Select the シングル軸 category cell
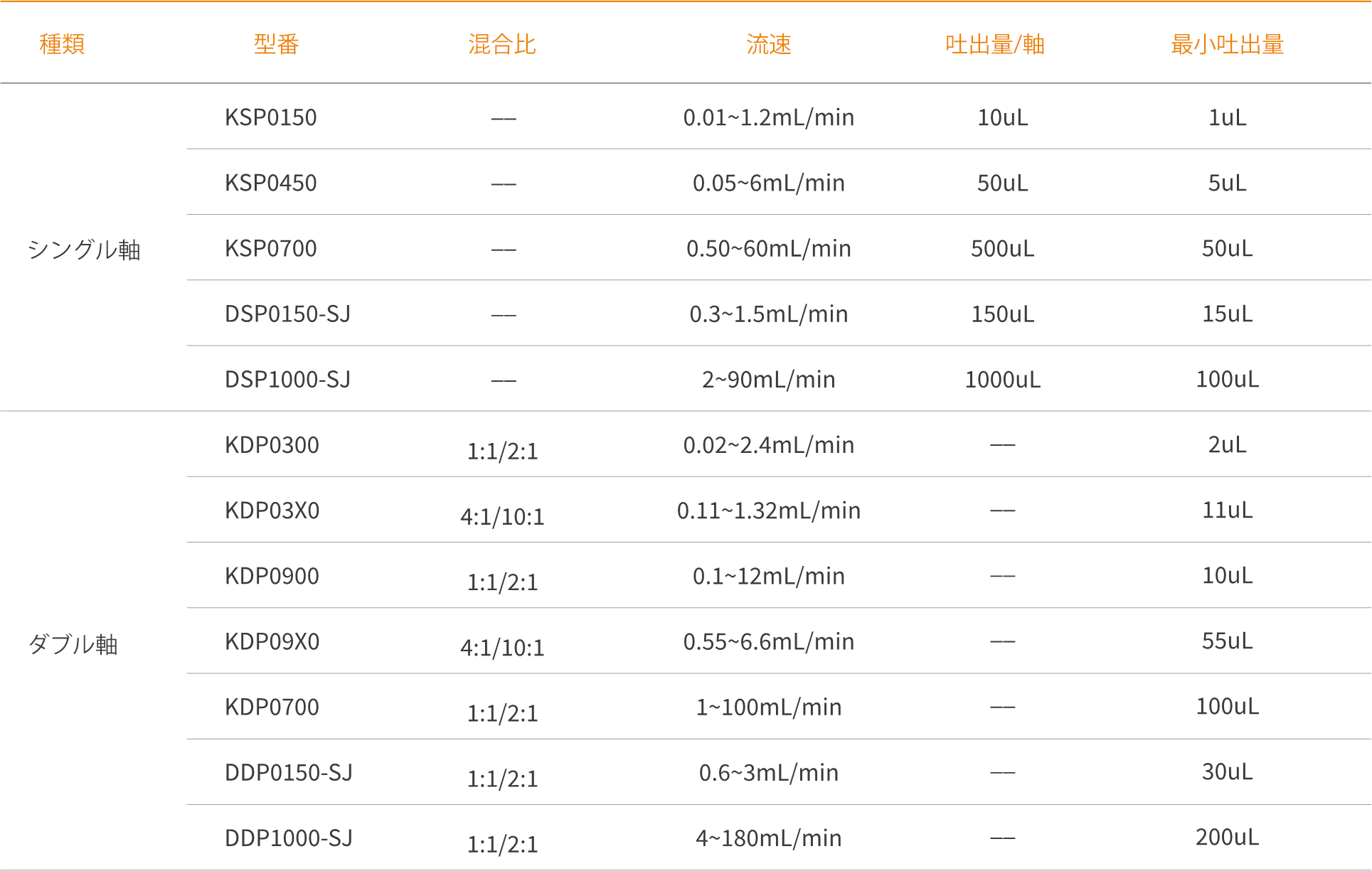This screenshot has width=1372, height=871. click(84, 250)
